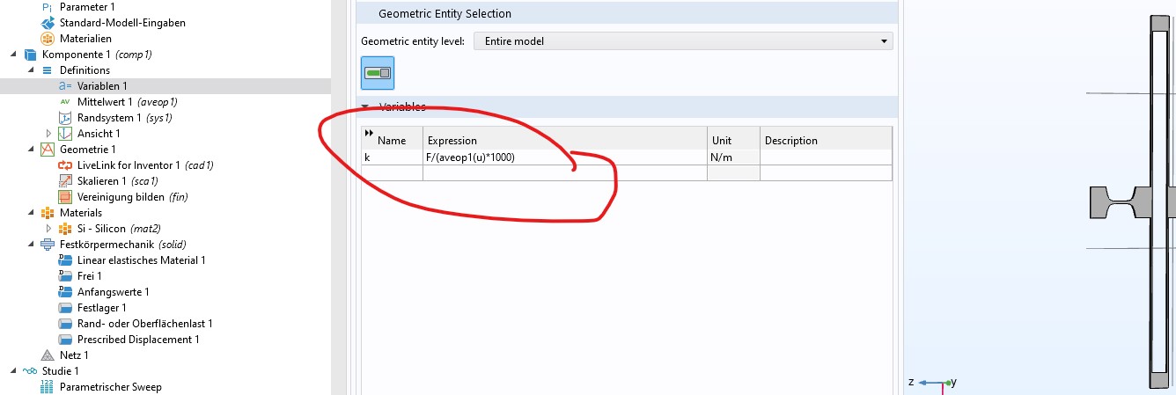Click the LiveLink for Inventor 1 icon
1176x395 pixels.
click(x=64, y=165)
